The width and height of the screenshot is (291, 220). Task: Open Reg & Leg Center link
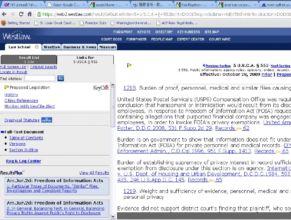pos(24,161)
